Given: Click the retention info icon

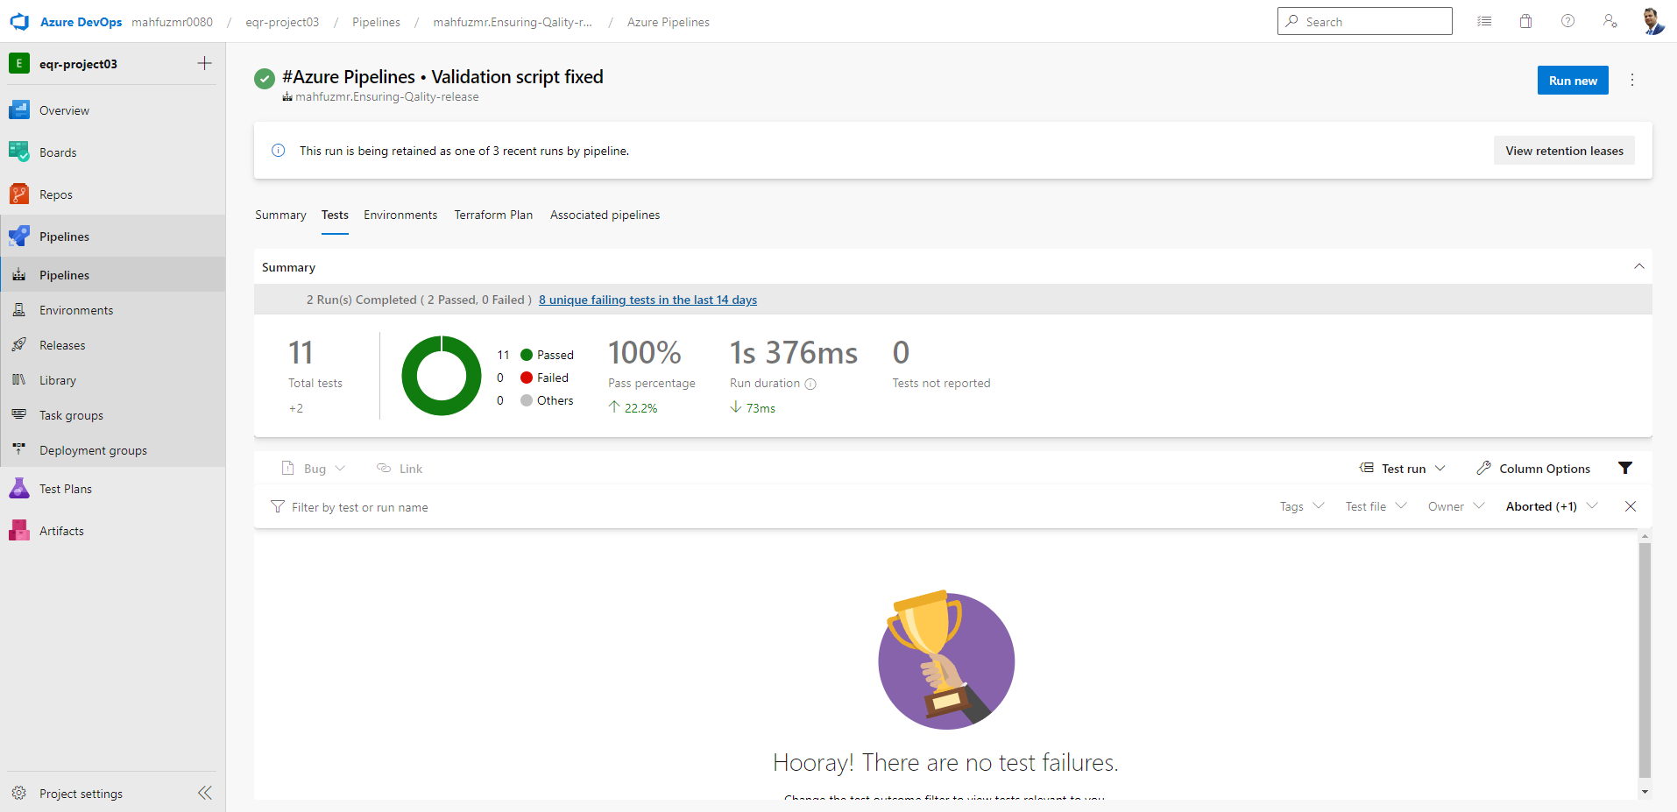Looking at the screenshot, I should pyautogui.click(x=279, y=151).
